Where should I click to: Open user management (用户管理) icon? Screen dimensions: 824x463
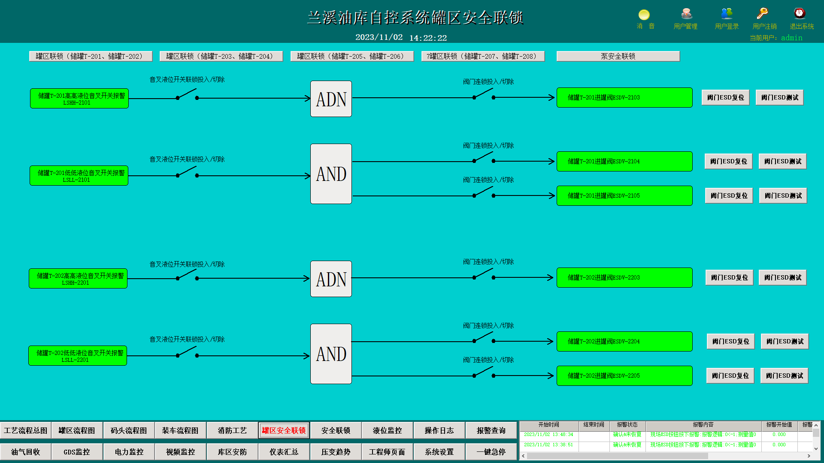tap(686, 14)
